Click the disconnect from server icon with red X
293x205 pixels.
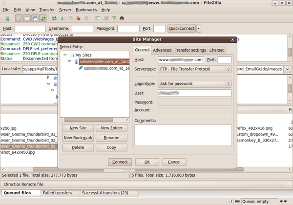coord(79,18)
